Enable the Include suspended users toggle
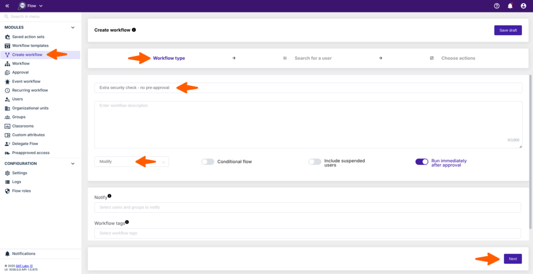The width and height of the screenshot is (533, 274). (x=315, y=162)
